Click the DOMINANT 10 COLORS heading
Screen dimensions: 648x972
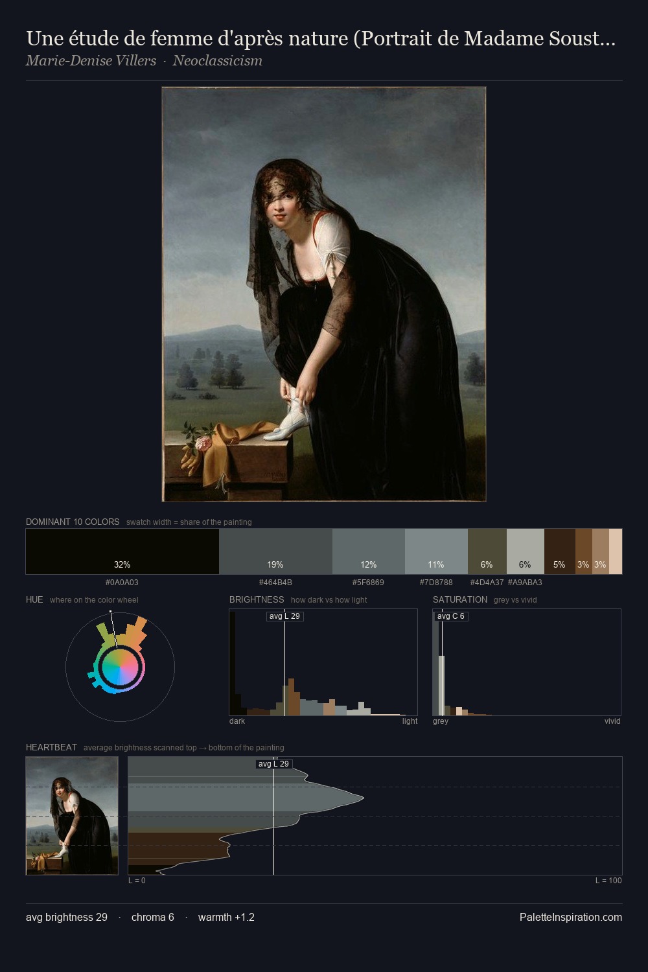tap(73, 522)
